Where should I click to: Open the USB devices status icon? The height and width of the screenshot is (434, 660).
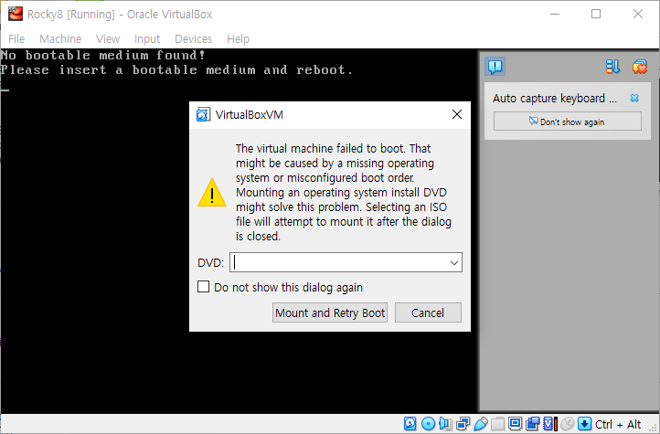(480, 423)
